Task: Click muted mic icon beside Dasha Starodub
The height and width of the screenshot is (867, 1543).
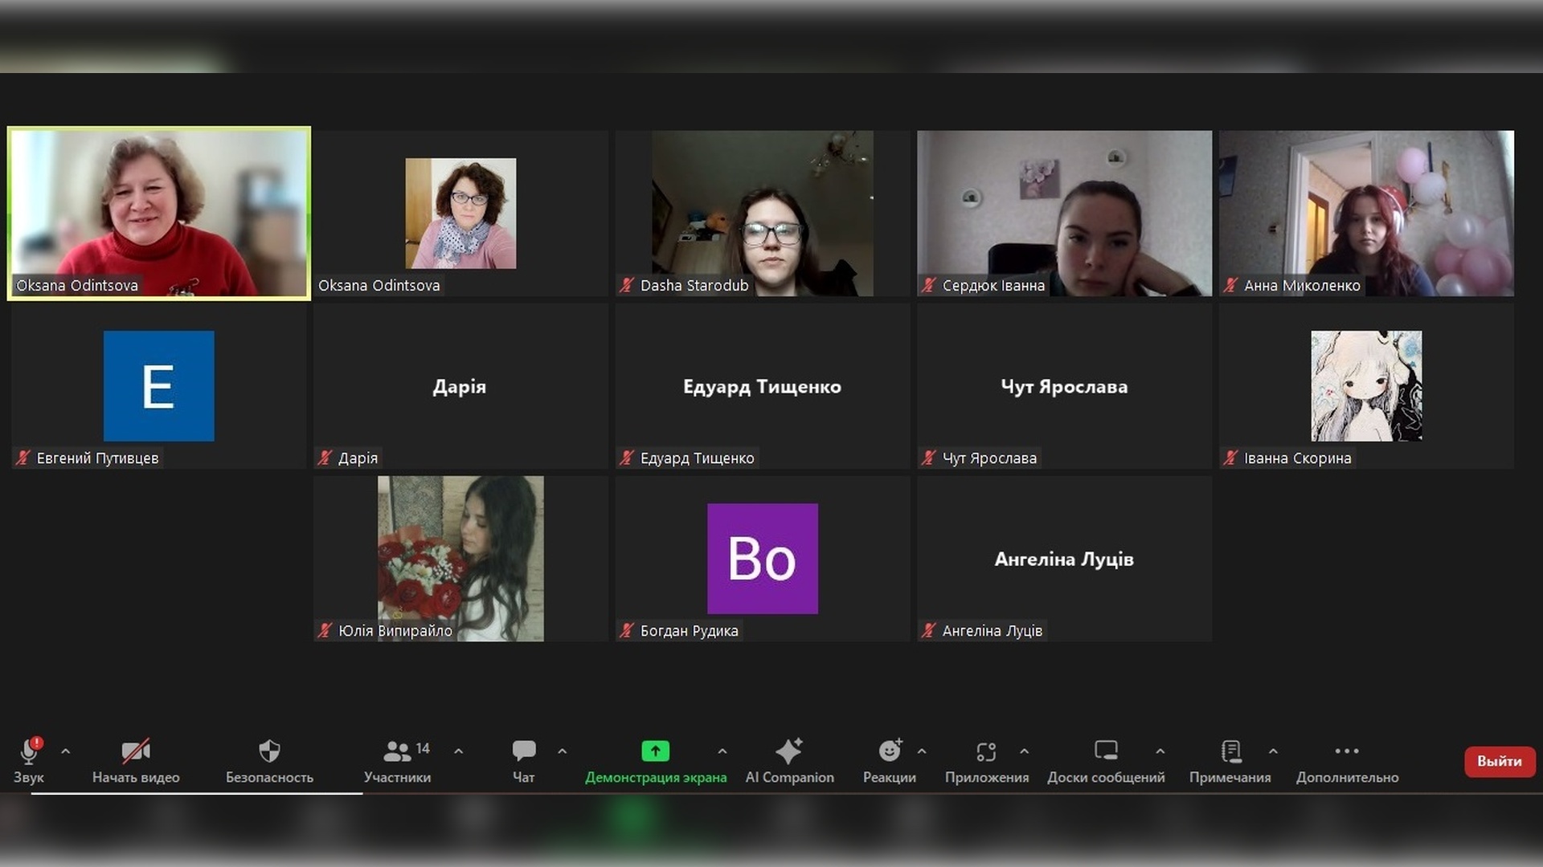Action: coord(628,285)
